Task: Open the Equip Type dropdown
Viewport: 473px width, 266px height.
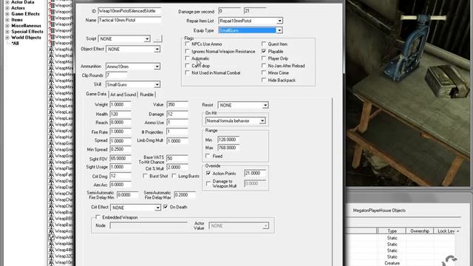Action: 279,30
